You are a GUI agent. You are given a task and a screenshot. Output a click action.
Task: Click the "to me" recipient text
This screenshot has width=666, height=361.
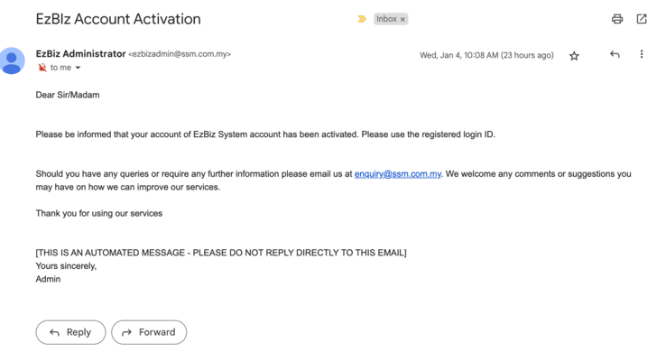pyautogui.click(x=60, y=68)
